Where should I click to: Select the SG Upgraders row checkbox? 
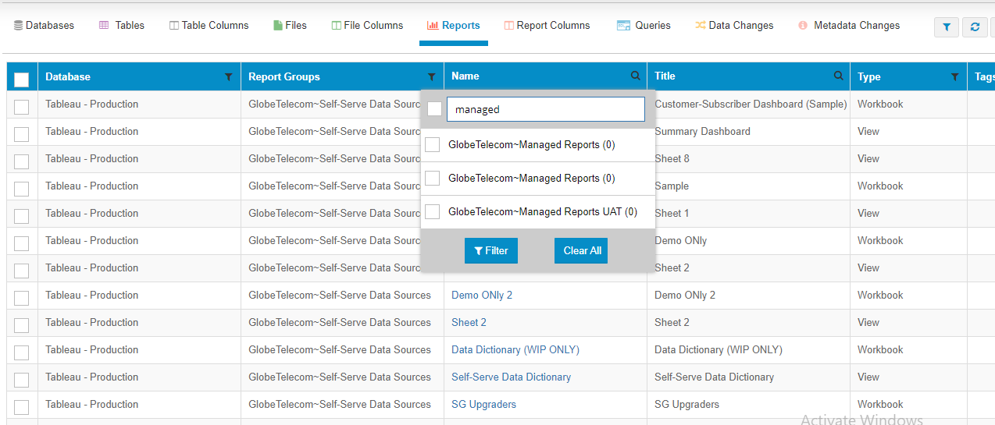[22, 407]
